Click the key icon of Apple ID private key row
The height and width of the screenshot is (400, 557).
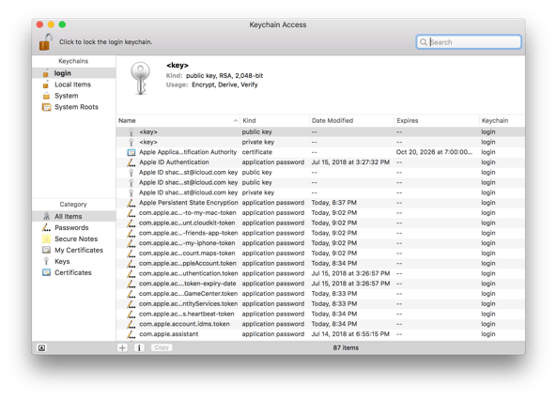coord(132,192)
